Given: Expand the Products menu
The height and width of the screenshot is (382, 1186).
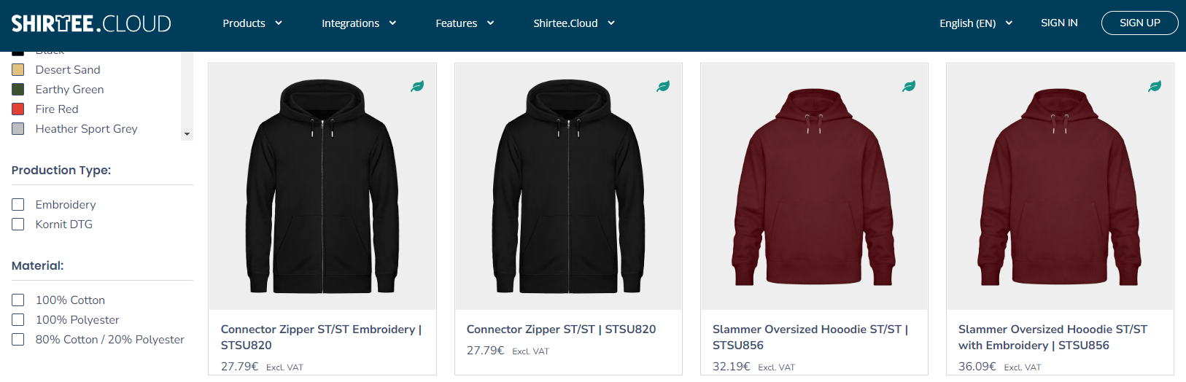Looking at the screenshot, I should point(252,23).
